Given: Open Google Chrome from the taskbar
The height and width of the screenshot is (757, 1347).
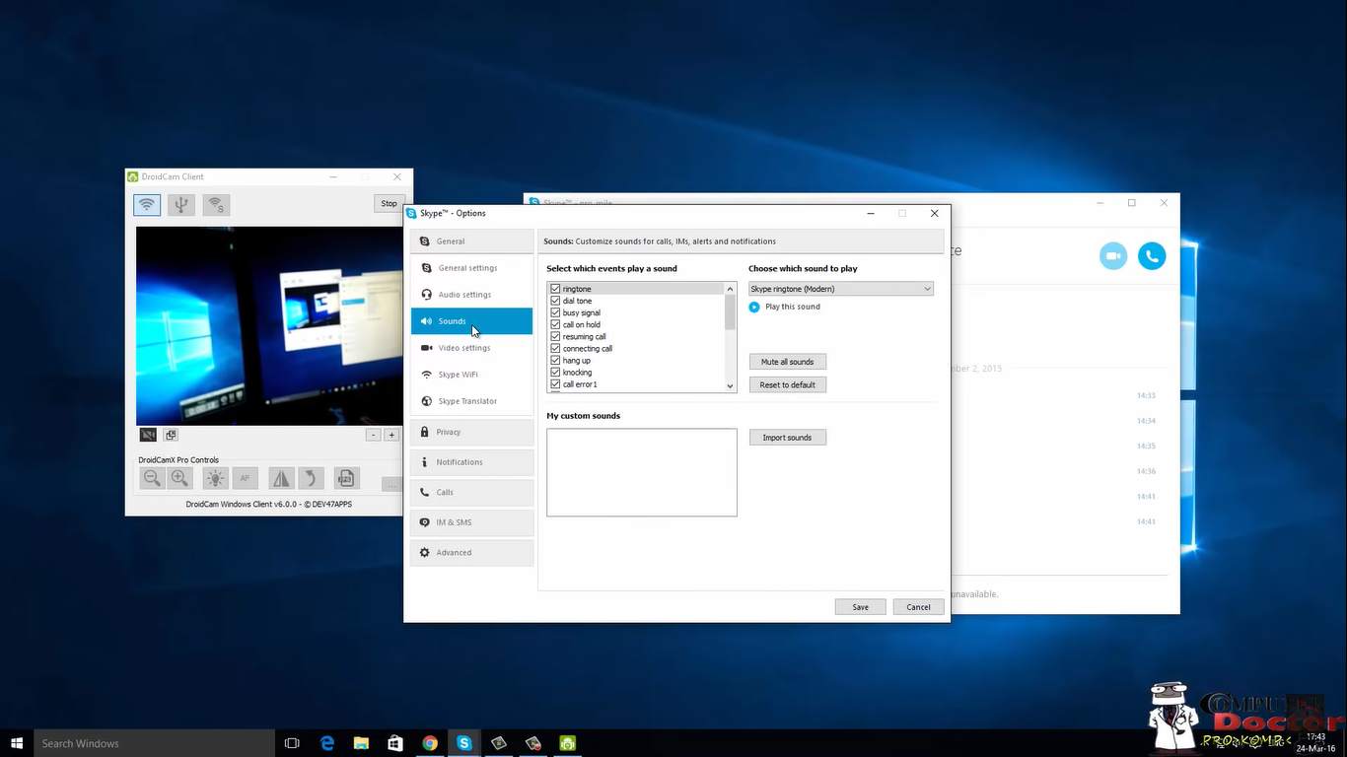Looking at the screenshot, I should click(430, 743).
